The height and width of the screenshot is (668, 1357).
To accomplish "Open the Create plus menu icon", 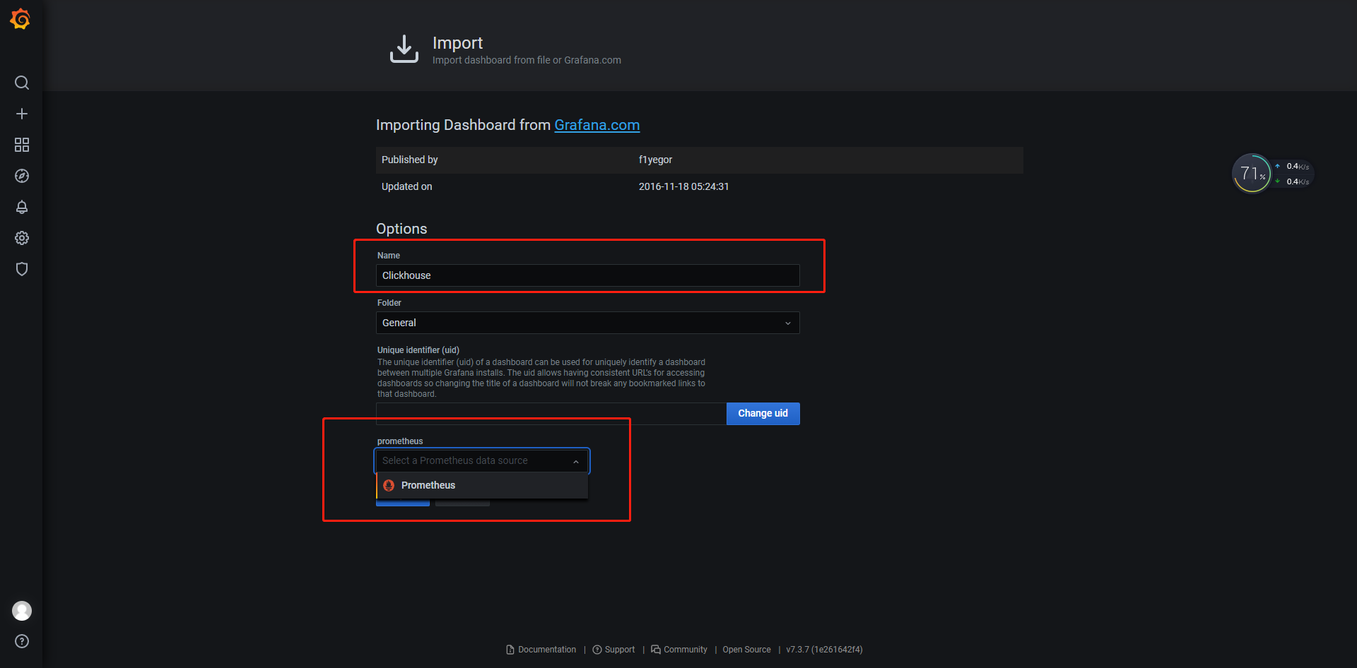I will pyautogui.click(x=22, y=114).
